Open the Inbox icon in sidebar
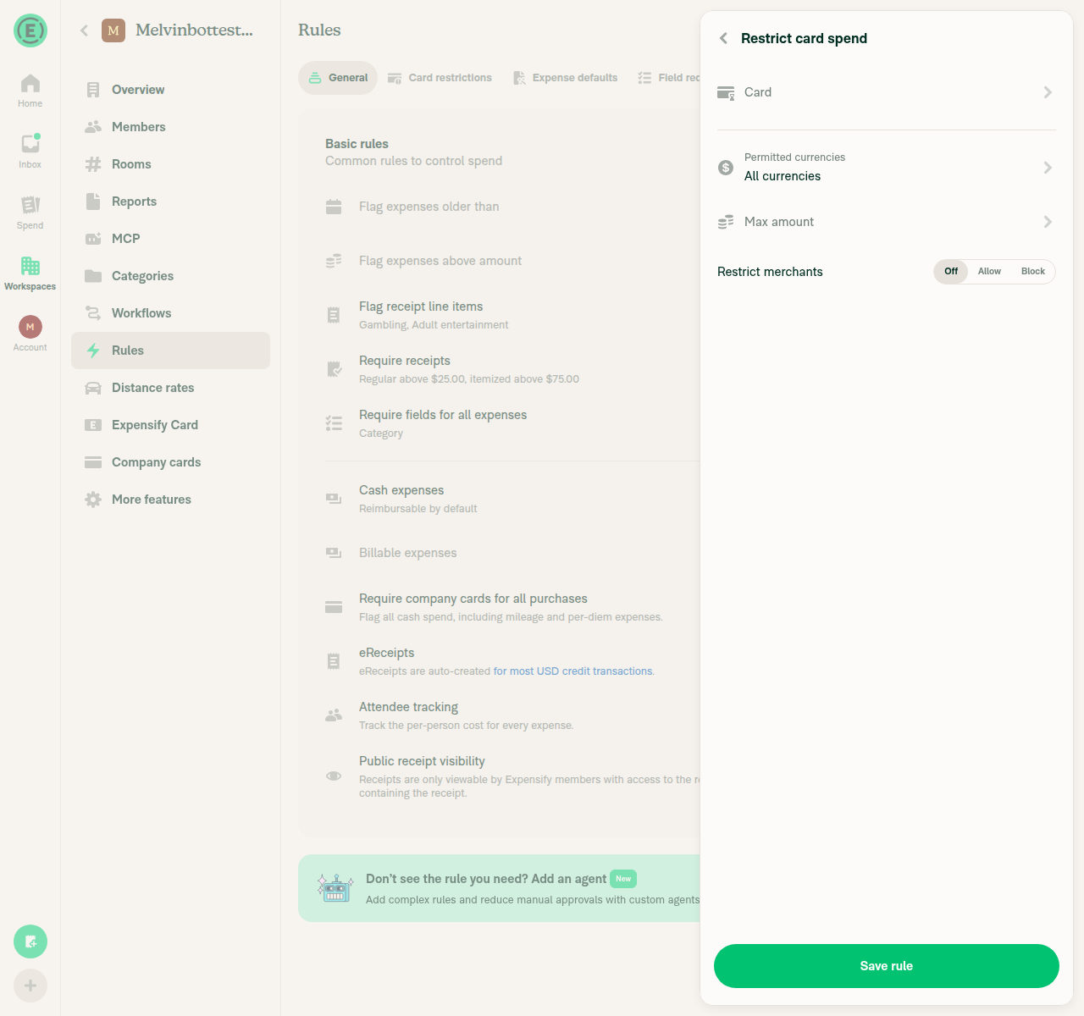This screenshot has height=1016, width=1084. coord(30,143)
